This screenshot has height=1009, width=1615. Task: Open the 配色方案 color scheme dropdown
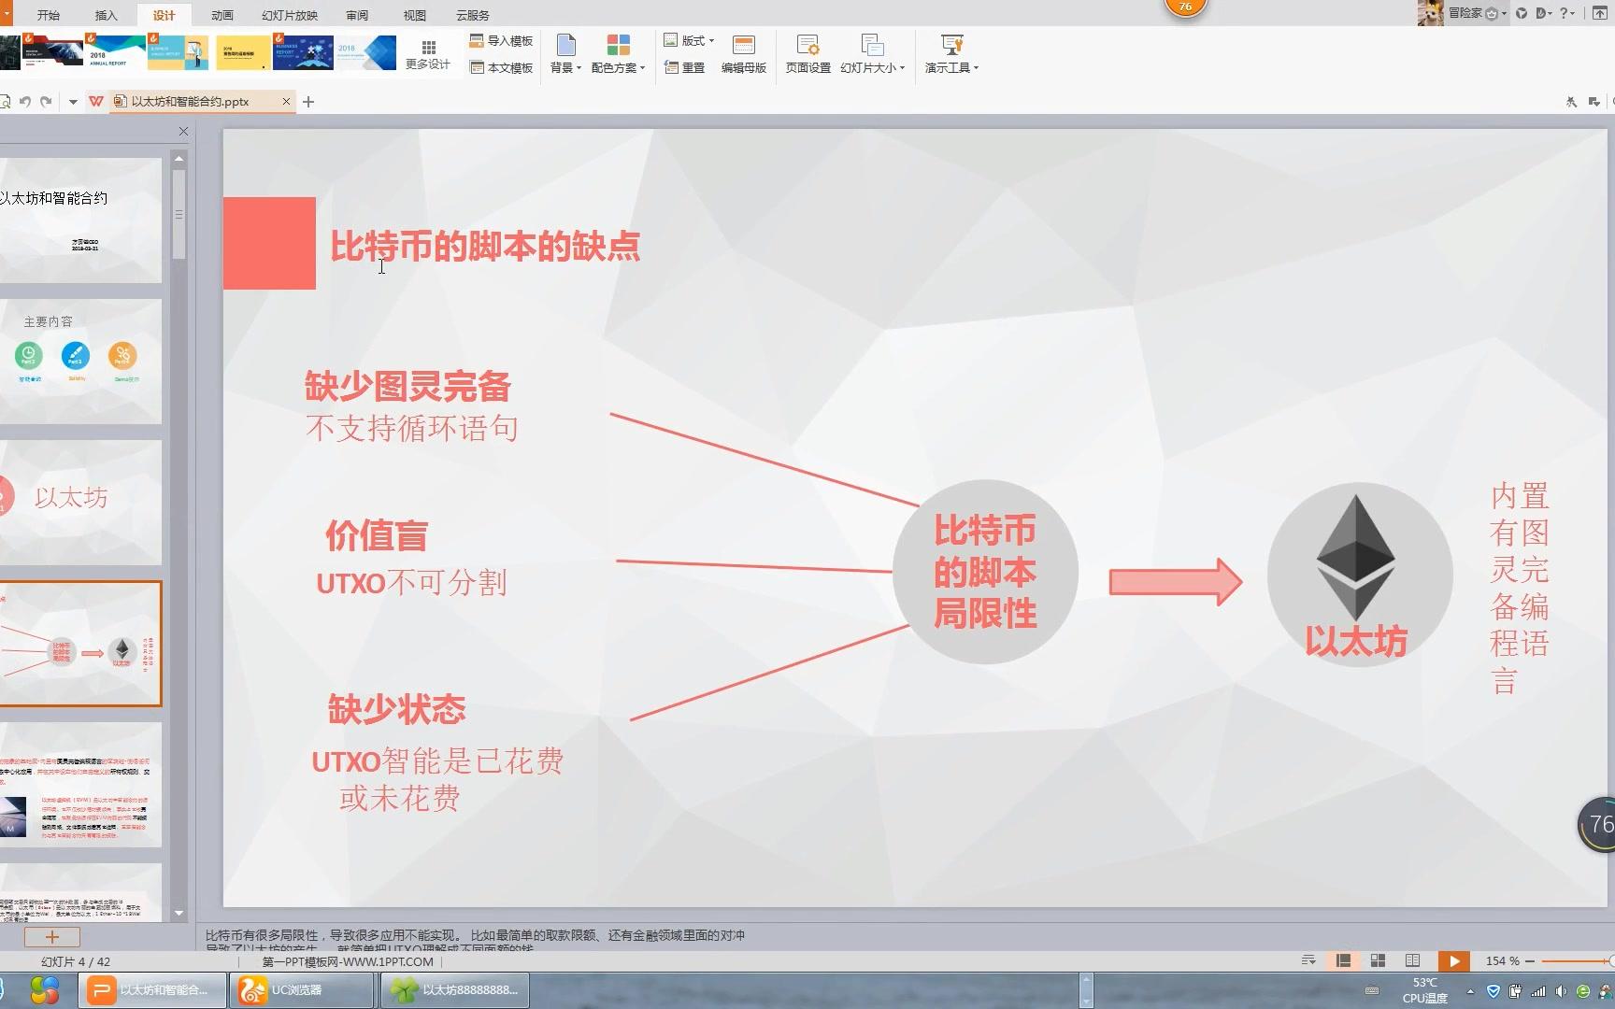click(618, 54)
